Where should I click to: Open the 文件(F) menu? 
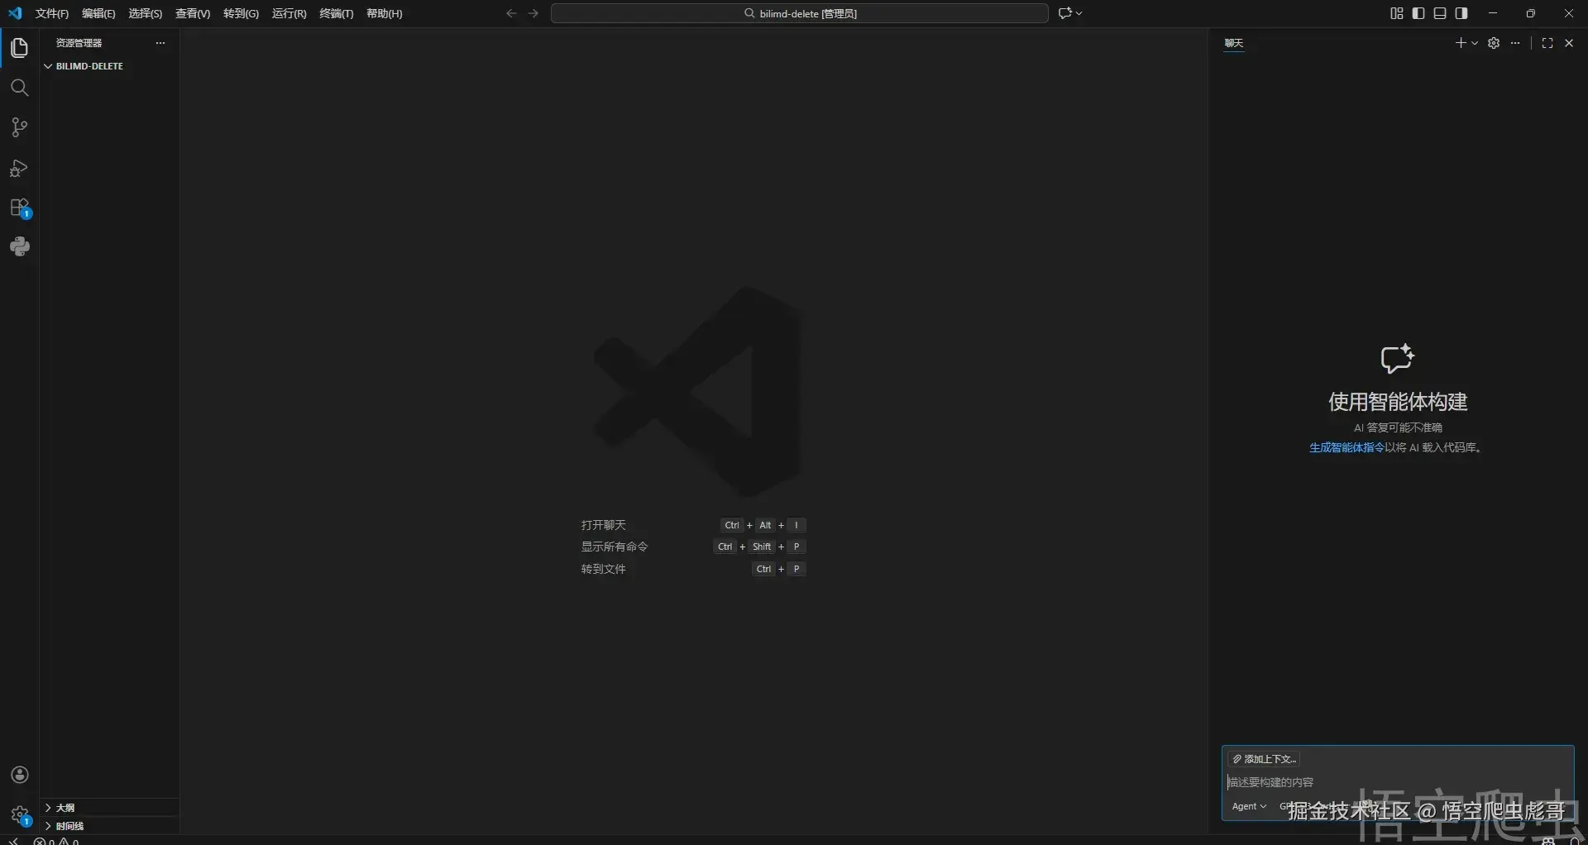[52, 14]
